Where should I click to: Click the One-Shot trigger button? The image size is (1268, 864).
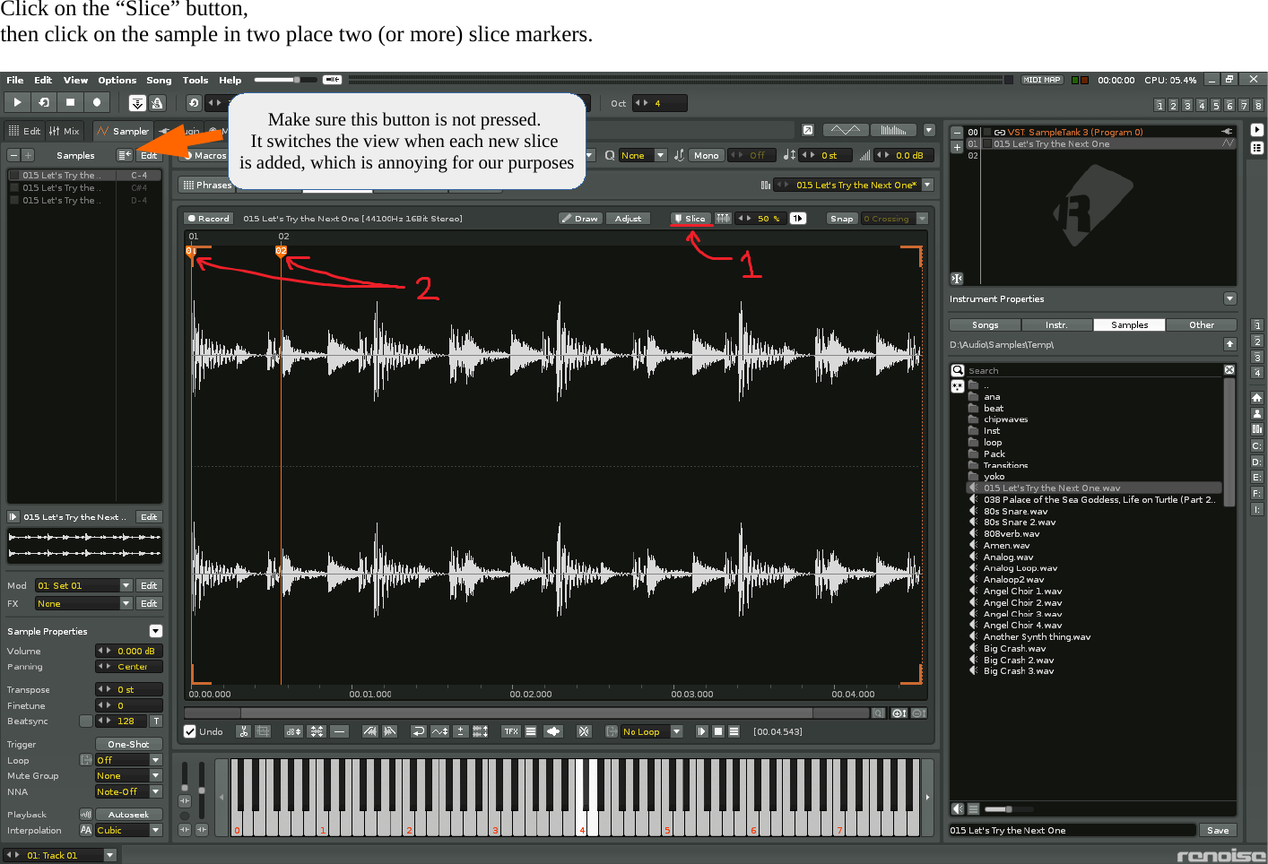point(128,743)
